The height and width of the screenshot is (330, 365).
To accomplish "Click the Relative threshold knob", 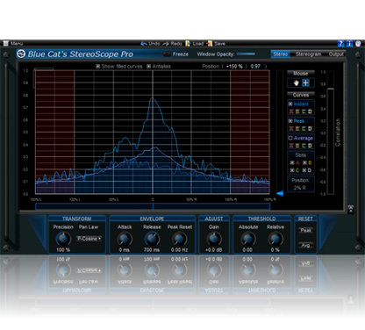I will click(x=276, y=239).
